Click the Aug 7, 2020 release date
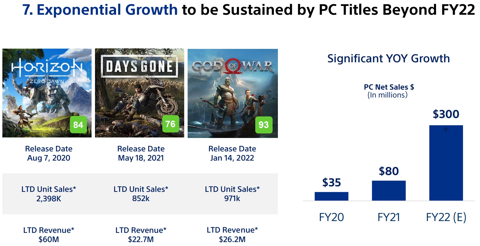The image size is (480, 246). click(x=49, y=158)
